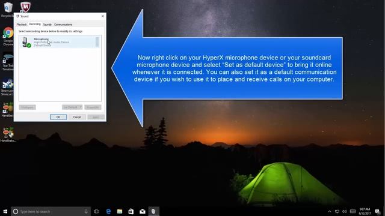This screenshot has height=216, width=385.
Task: Switch to the Playback tab
Action: click(x=22, y=25)
